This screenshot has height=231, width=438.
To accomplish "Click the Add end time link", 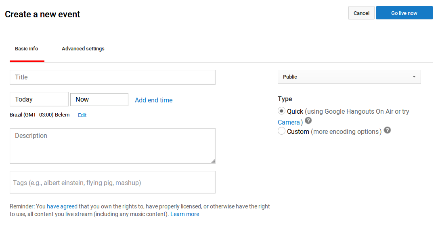I will [154, 100].
